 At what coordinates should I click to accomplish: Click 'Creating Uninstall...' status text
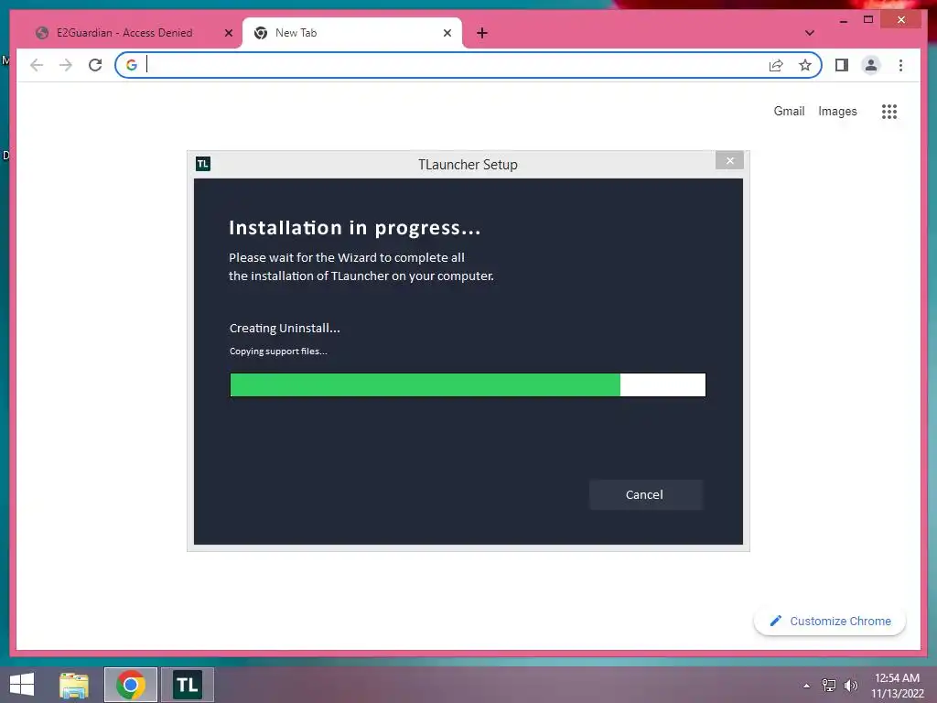coord(285,329)
